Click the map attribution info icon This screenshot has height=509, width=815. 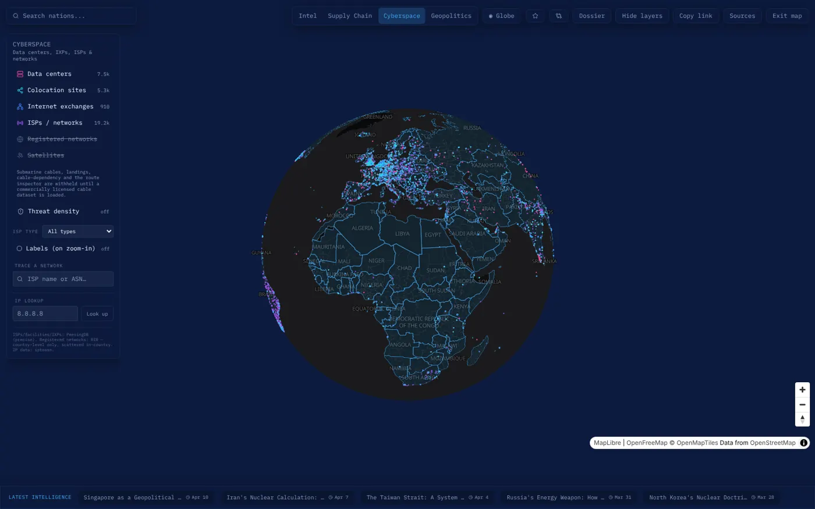click(803, 443)
